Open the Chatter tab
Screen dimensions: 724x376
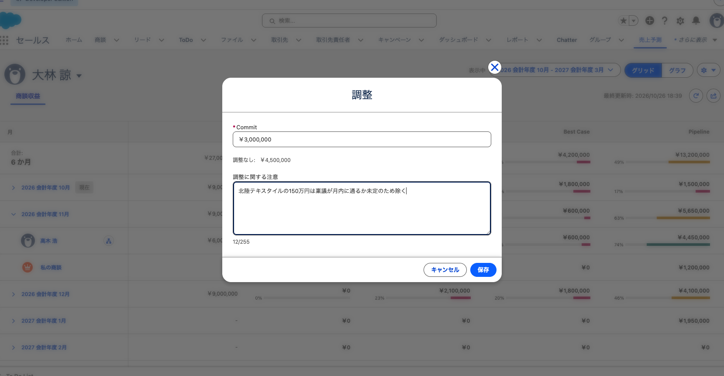pos(567,40)
